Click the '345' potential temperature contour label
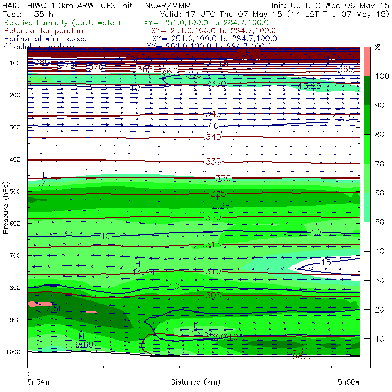Viewport: 392px width, 392px height. [213, 114]
